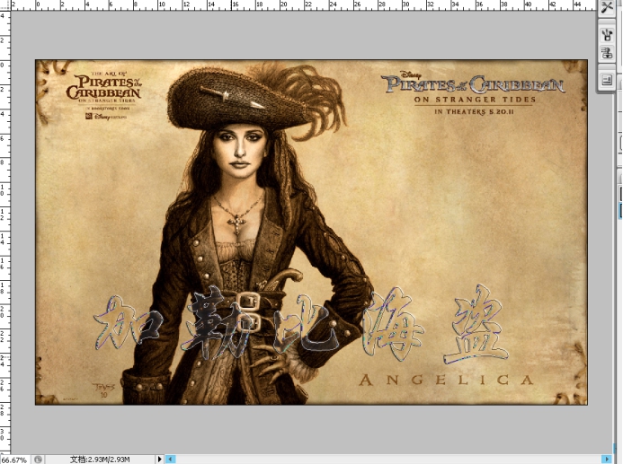The width and height of the screenshot is (623, 464).
Task: Click the document size text 文档:2.93M/2.93M
Action: coord(100,460)
